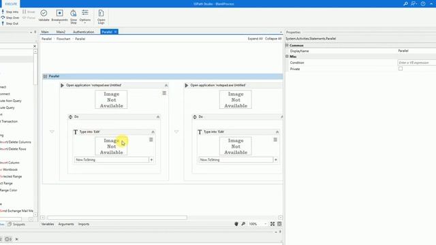436x245 pixels.
Task: Click the overview toggle icon
Action: tap(279, 224)
